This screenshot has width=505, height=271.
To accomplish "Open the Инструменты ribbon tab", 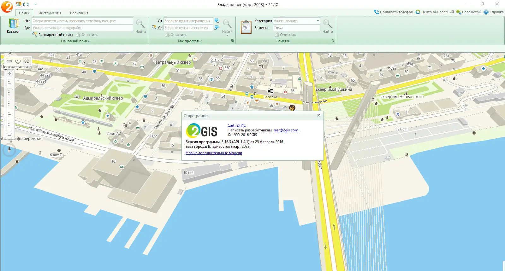I will coord(50,13).
